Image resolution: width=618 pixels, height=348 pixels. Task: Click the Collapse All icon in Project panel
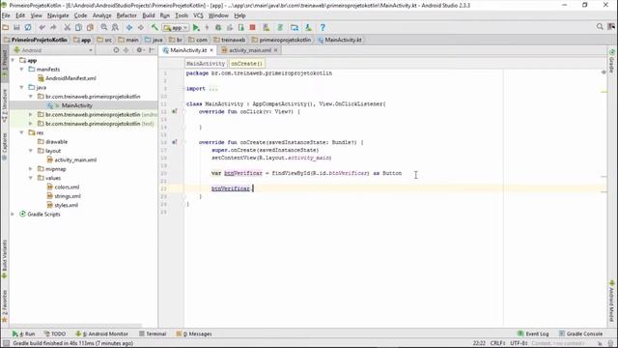pos(126,50)
